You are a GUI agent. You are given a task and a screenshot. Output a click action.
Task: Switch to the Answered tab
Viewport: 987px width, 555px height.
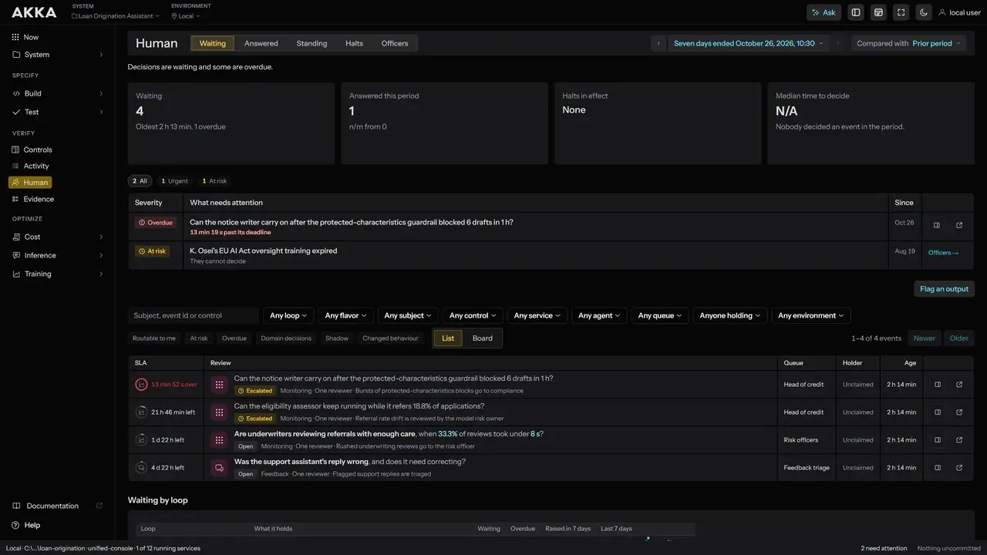coord(261,43)
